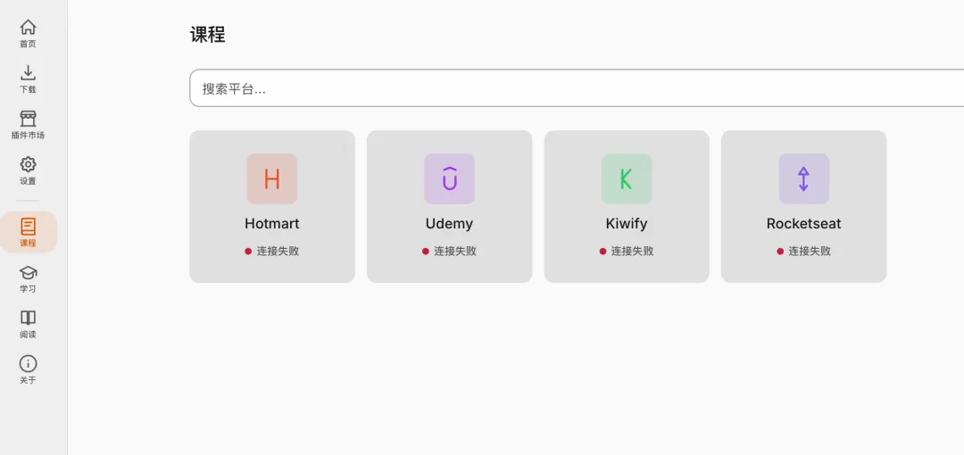Choose the Kiwify platform card title
This screenshot has height=455, width=964.
pyautogui.click(x=627, y=224)
